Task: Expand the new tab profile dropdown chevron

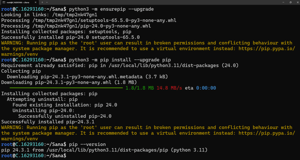Action: pyautogui.click(x=47, y=2)
